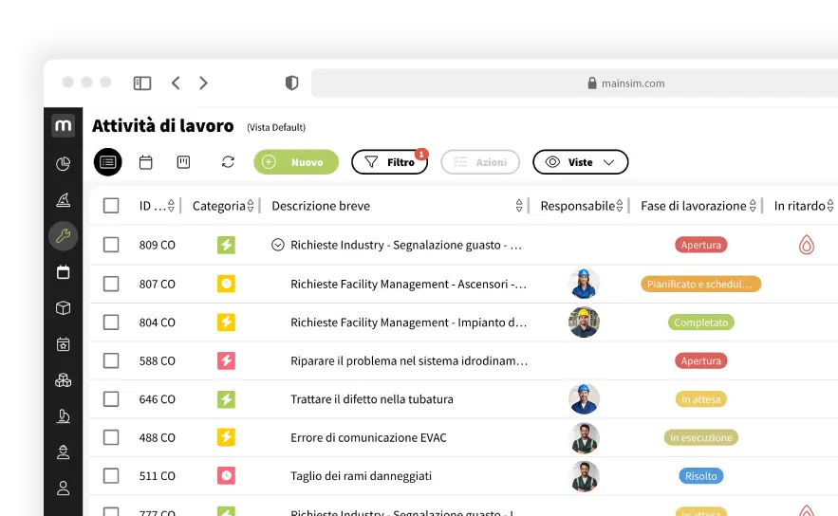Select the checkbox for row 646 CO
The image size is (838, 516).
[111, 399]
